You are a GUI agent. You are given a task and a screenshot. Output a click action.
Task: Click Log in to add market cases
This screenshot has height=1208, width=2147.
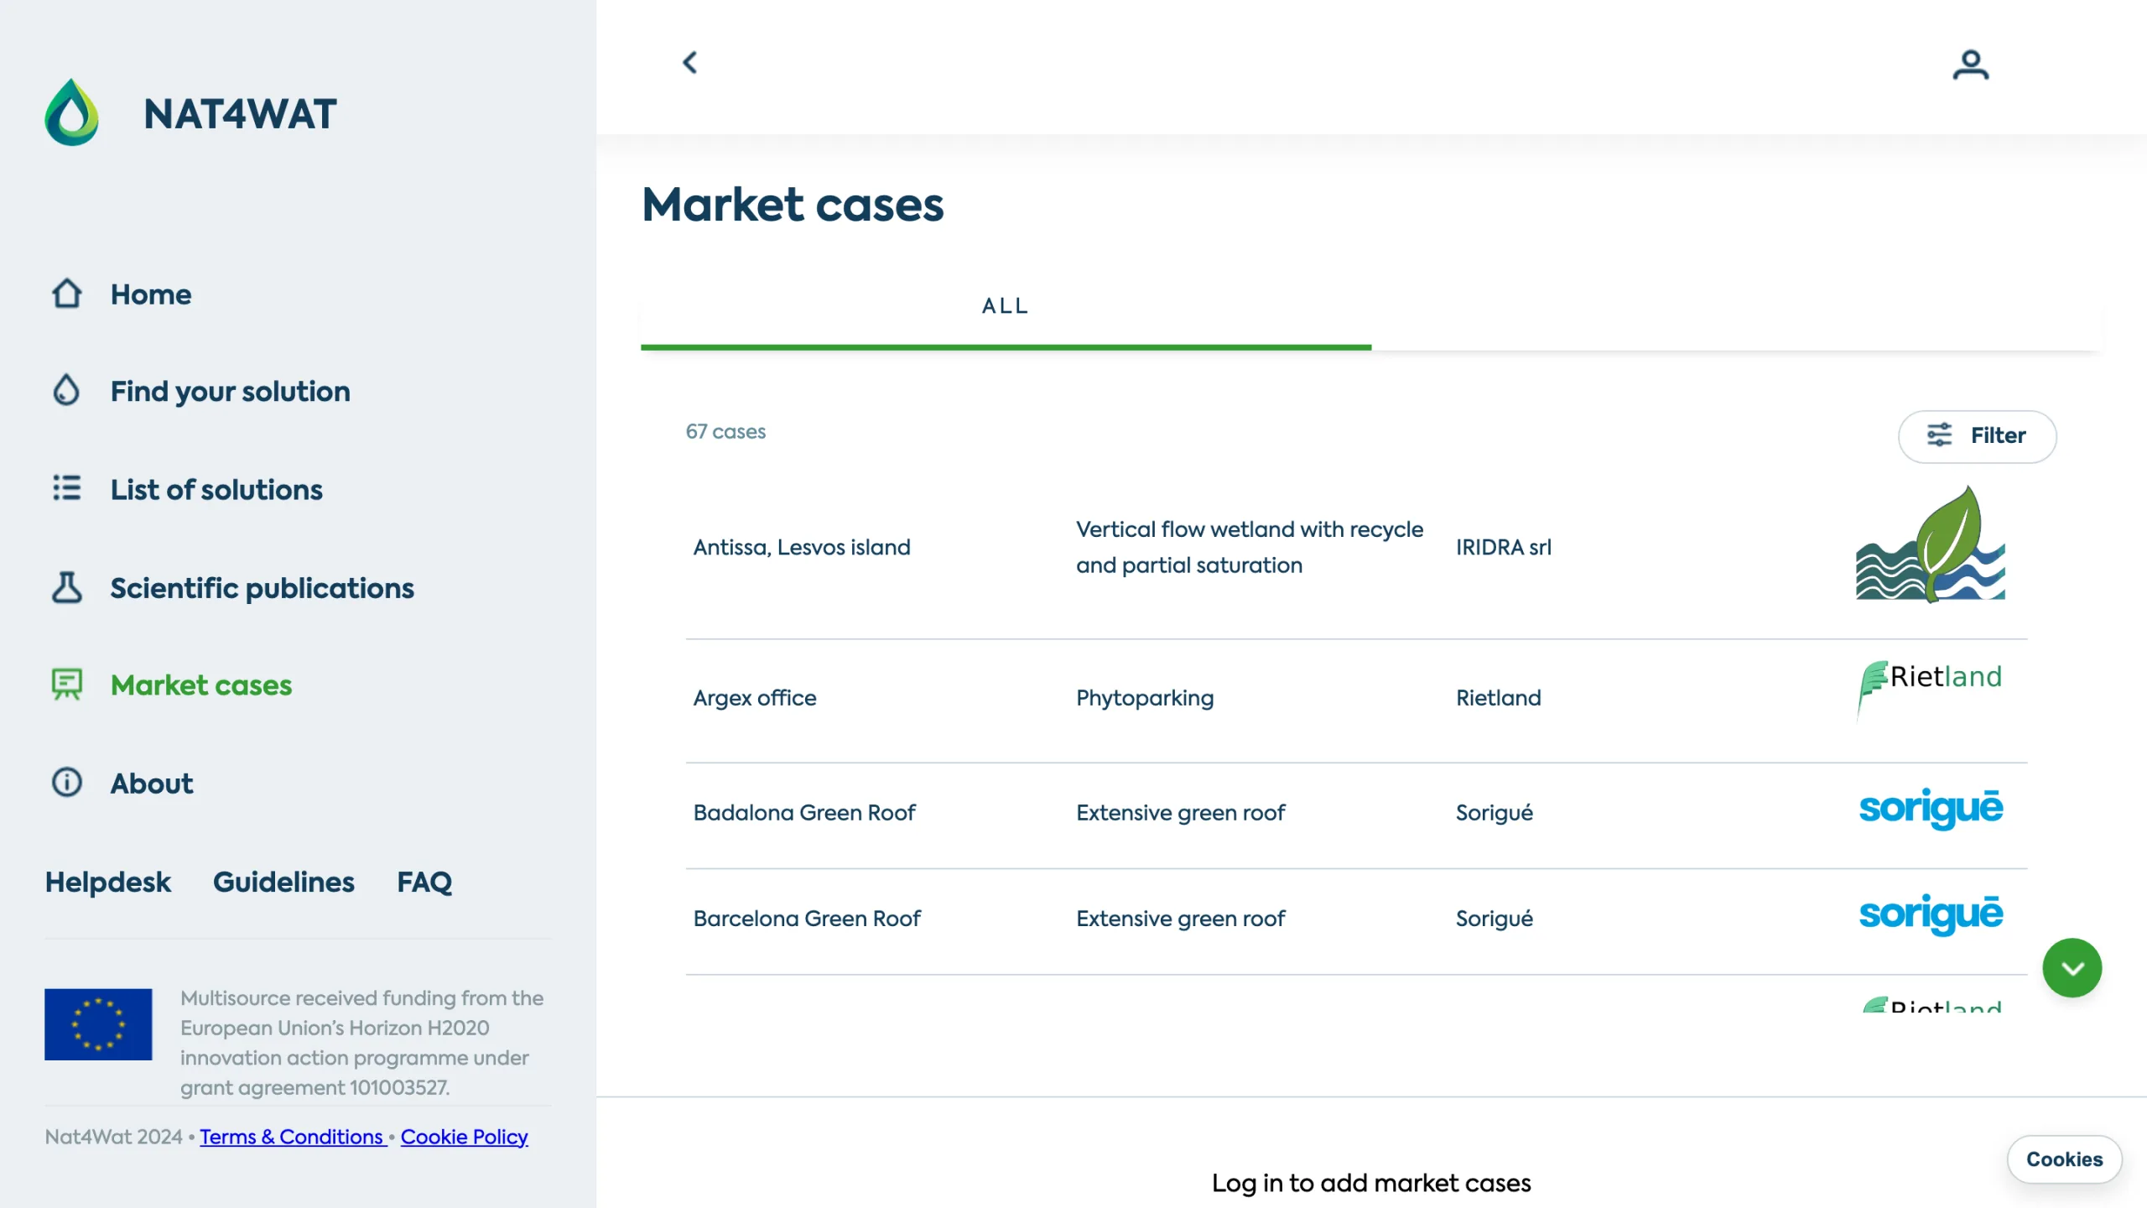tap(1371, 1183)
